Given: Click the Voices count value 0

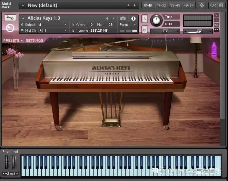Looking at the screenshot, I should click(91, 25).
